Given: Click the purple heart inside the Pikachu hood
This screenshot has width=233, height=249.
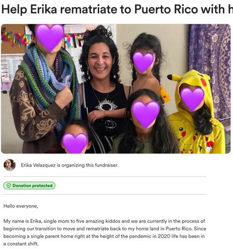Looking at the screenshot, I should (x=192, y=99).
